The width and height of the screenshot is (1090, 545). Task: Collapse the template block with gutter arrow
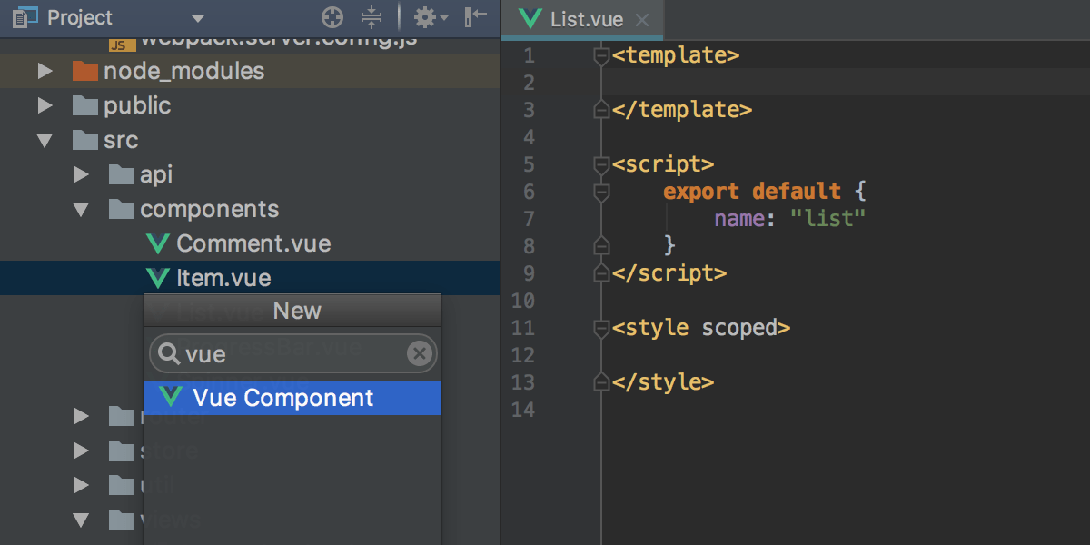(600, 54)
